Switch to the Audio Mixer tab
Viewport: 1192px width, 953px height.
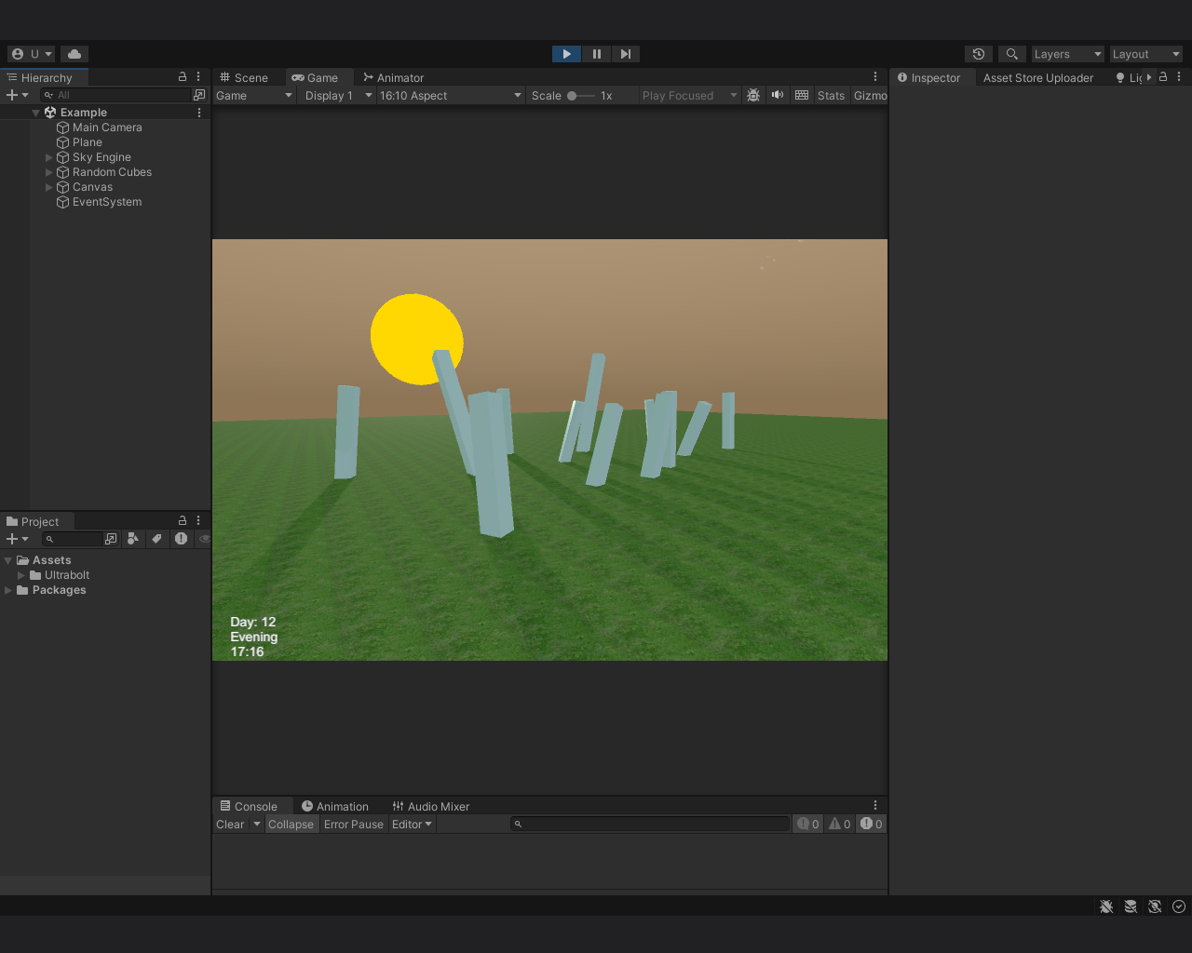pos(430,806)
